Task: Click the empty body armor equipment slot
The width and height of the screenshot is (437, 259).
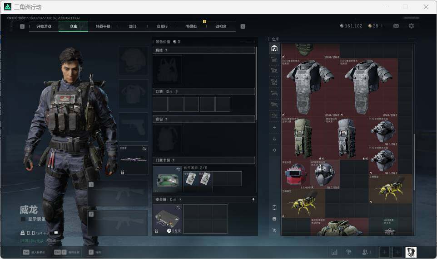Action: click(x=134, y=94)
